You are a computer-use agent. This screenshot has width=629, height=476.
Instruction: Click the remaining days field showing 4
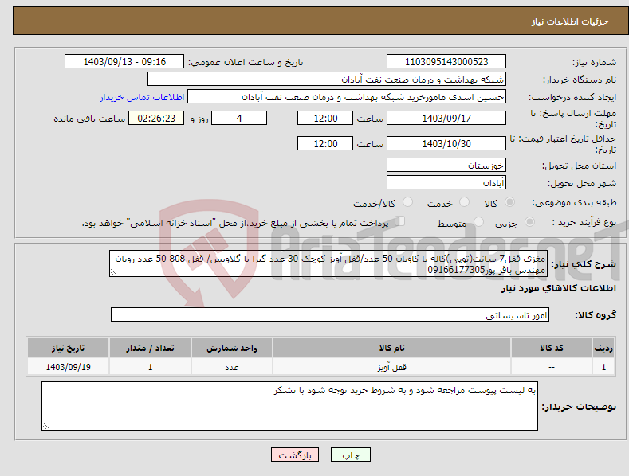pos(239,118)
